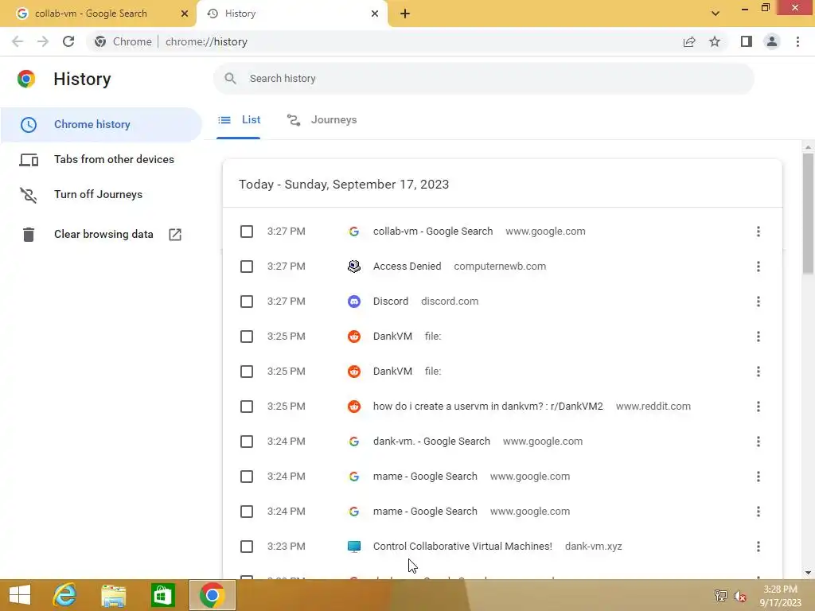Open the Access Denied history link
This screenshot has width=815, height=611.
click(407, 267)
